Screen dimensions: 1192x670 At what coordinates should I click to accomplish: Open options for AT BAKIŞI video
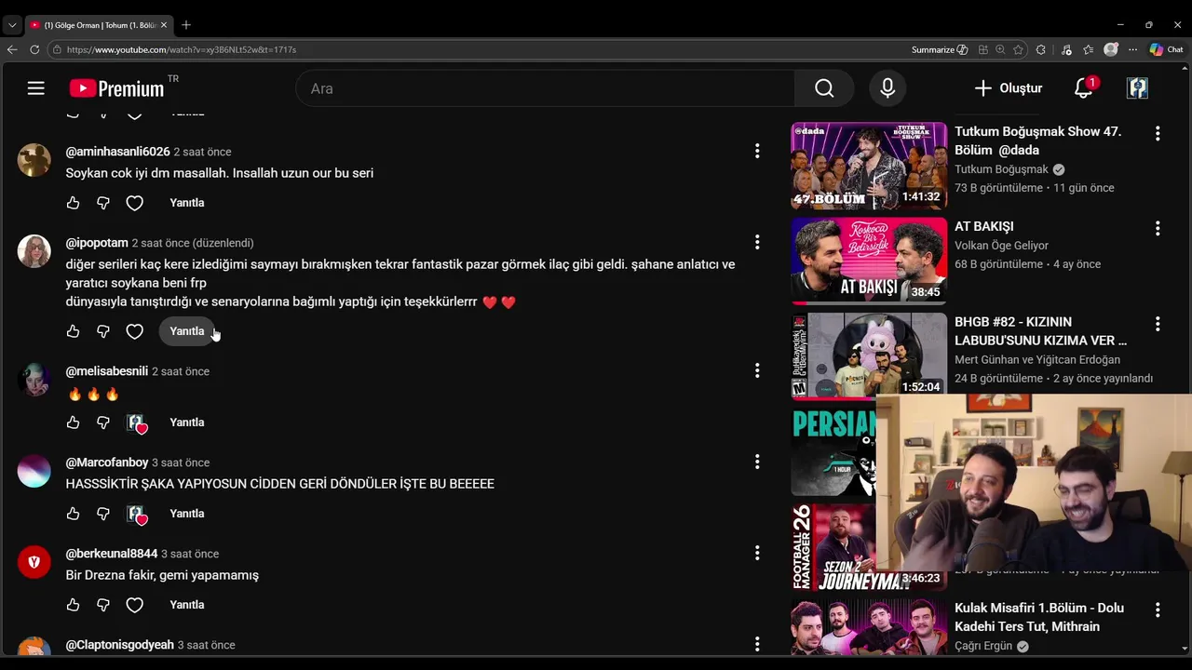pyautogui.click(x=1158, y=228)
